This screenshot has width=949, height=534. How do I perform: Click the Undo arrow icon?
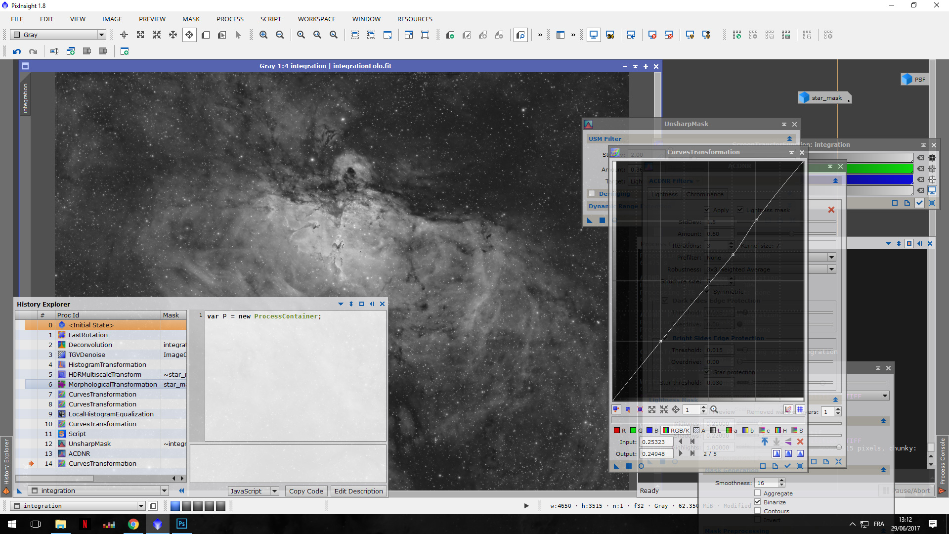tap(17, 51)
